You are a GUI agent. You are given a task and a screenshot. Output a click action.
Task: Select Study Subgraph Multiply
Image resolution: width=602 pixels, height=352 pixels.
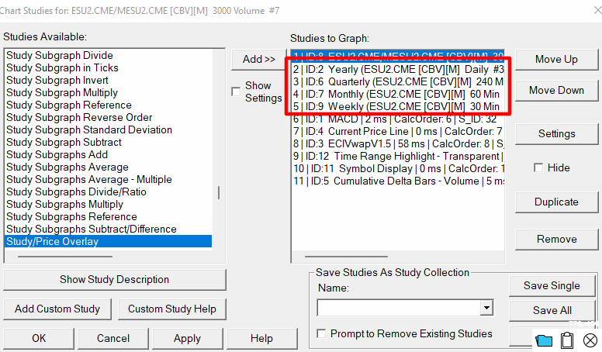[109, 92]
